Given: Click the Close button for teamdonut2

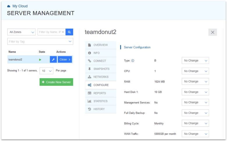Looking at the screenshot, I should 65,59.
